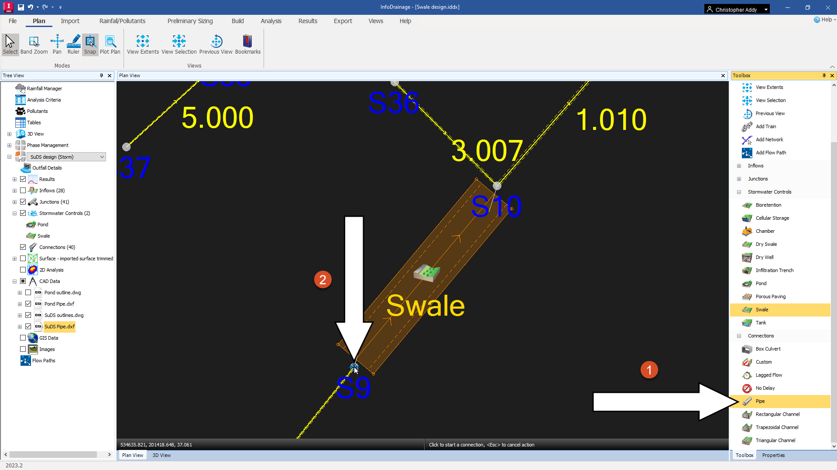The width and height of the screenshot is (837, 470).
Task: Select Add Train in the Toolbox
Action: pos(765,126)
